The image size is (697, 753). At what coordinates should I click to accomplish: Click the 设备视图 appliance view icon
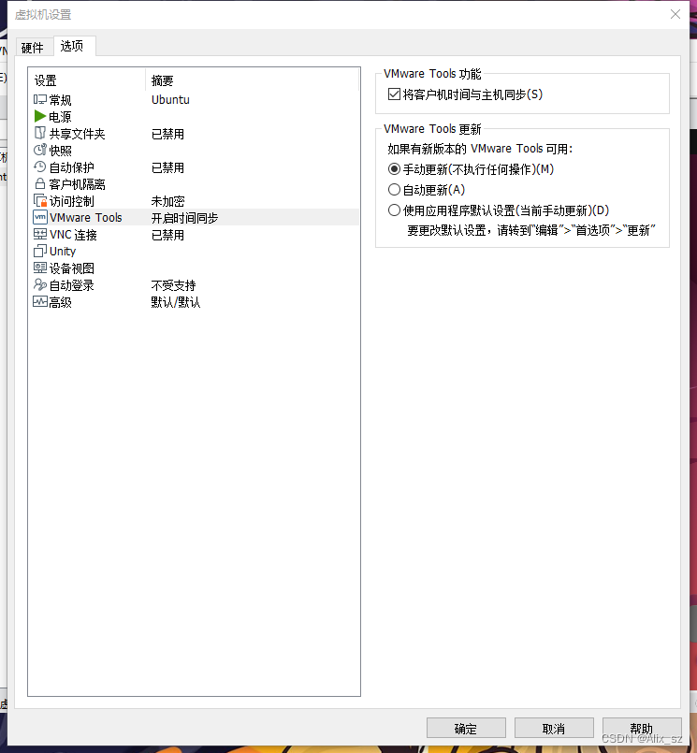click(x=40, y=268)
